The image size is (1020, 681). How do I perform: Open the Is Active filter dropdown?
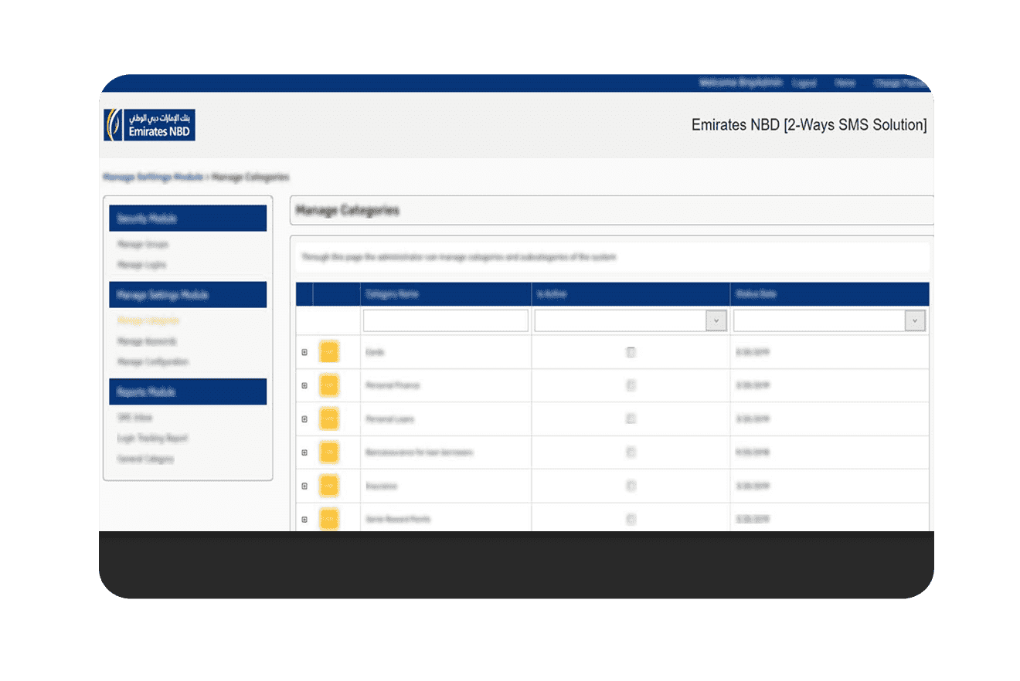(716, 320)
